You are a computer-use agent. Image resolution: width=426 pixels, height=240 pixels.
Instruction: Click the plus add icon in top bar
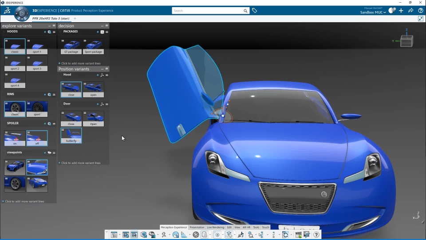point(401,11)
